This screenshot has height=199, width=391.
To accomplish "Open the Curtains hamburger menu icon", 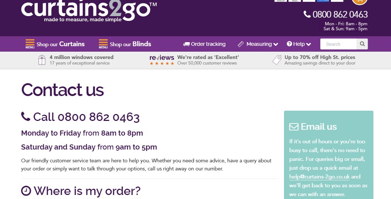I will (x=30, y=44).
